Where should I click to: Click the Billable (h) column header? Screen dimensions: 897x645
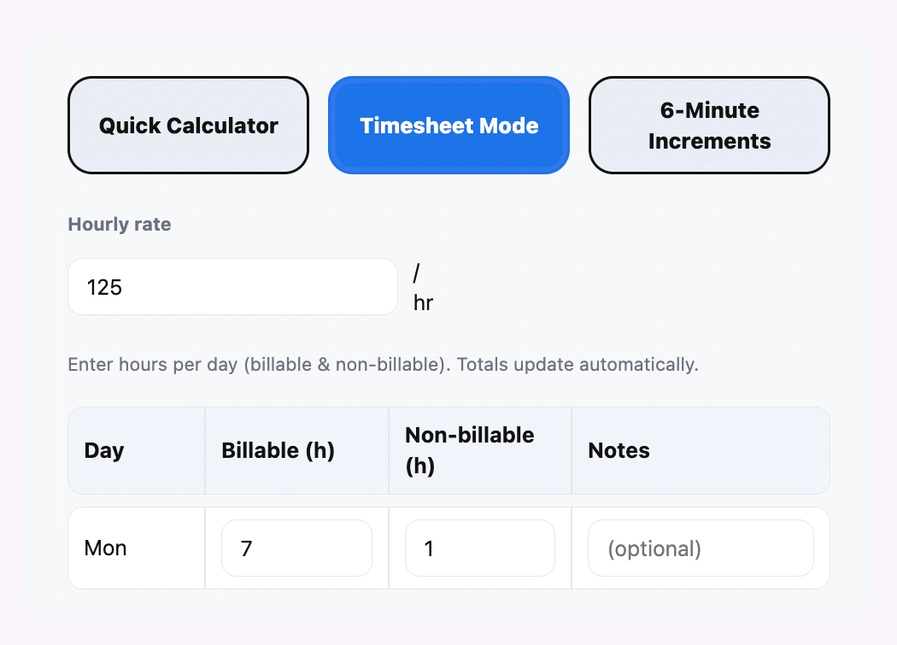pyautogui.click(x=278, y=450)
